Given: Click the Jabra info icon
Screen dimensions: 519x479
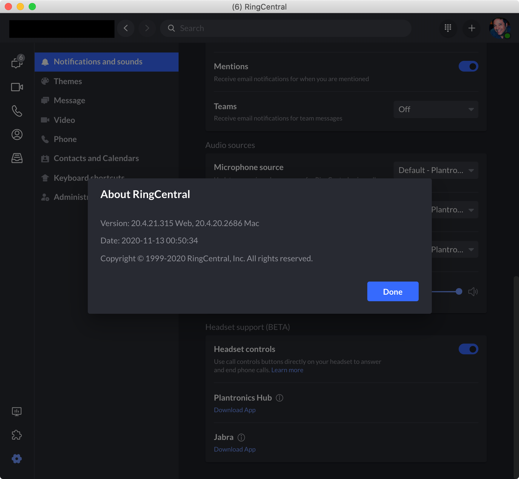Looking at the screenshot, I should point(241,438).
